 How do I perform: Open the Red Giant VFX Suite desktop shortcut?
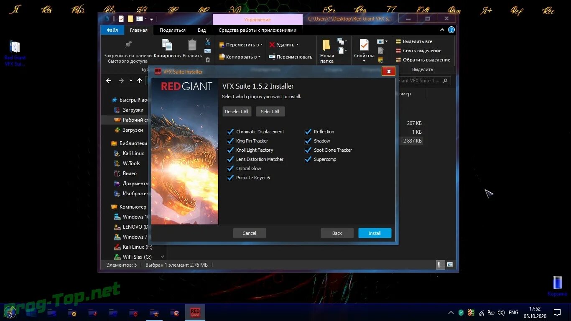[x=15, y=53]
